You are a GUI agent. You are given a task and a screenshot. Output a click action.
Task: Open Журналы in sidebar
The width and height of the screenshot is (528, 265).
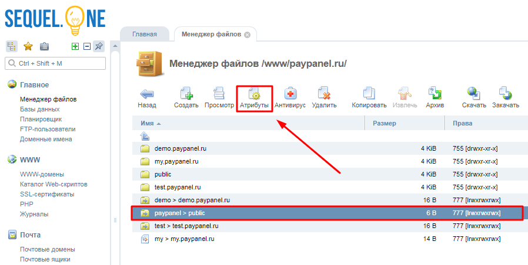(34, 214)
